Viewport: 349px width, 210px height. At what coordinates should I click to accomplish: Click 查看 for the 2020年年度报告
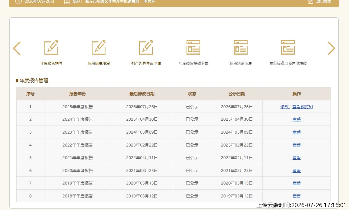pyautogui.click(x=296, y=171)
